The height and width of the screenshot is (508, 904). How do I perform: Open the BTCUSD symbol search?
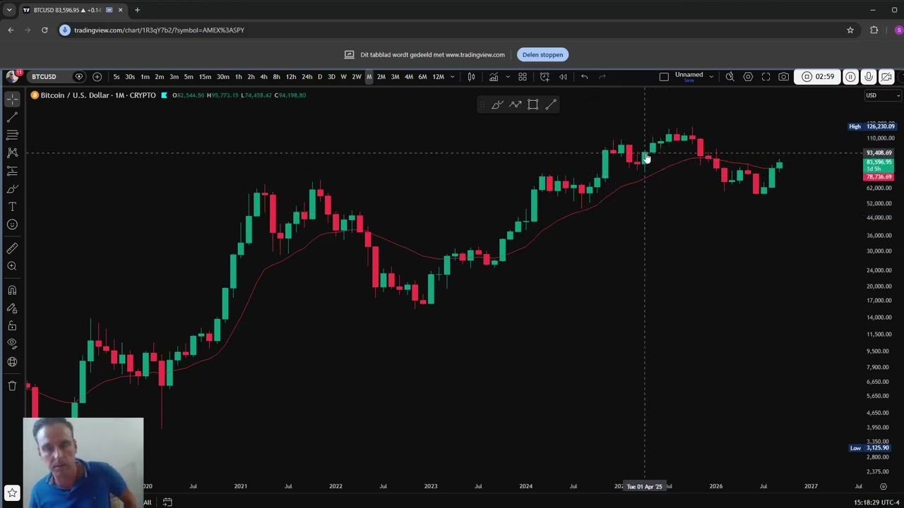click(x=44, y=77)
